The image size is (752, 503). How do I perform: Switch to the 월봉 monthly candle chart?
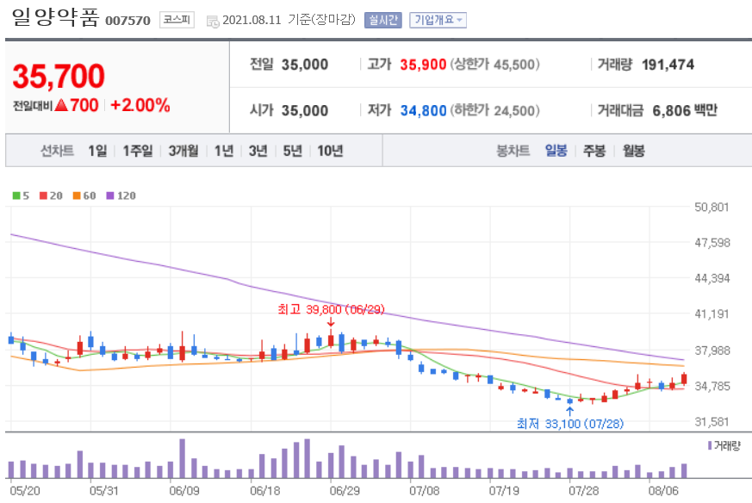633,151
